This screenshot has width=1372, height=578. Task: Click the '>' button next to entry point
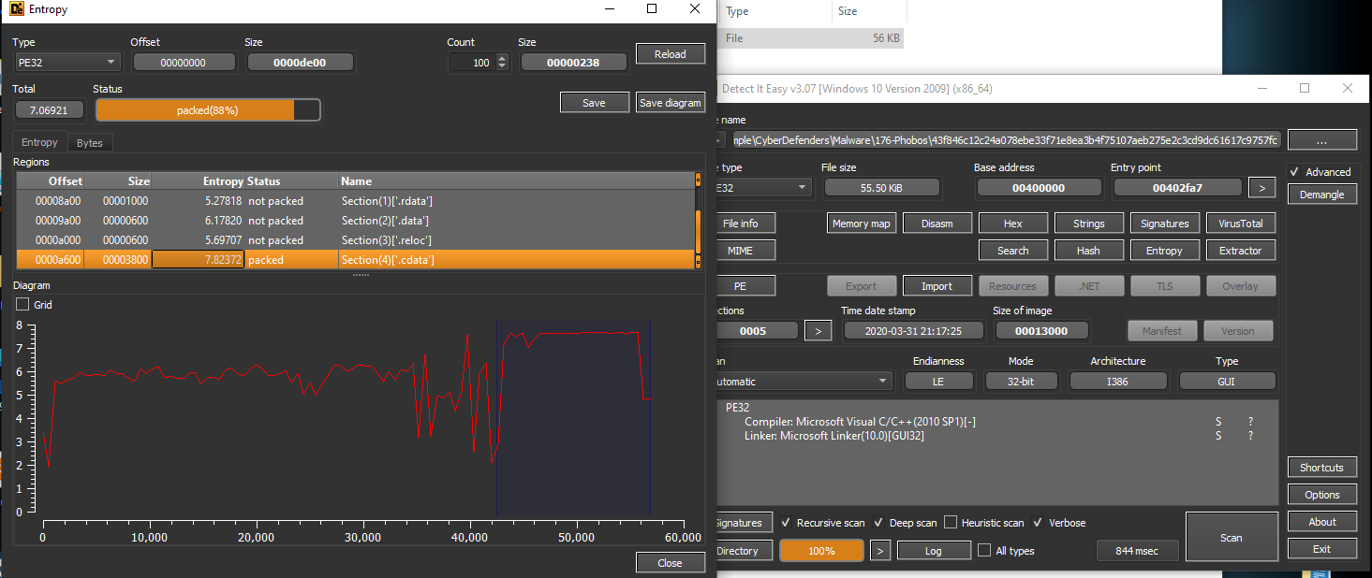[1261, 188]
